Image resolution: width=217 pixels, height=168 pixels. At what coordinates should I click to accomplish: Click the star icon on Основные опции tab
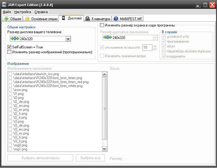[27, 19]
